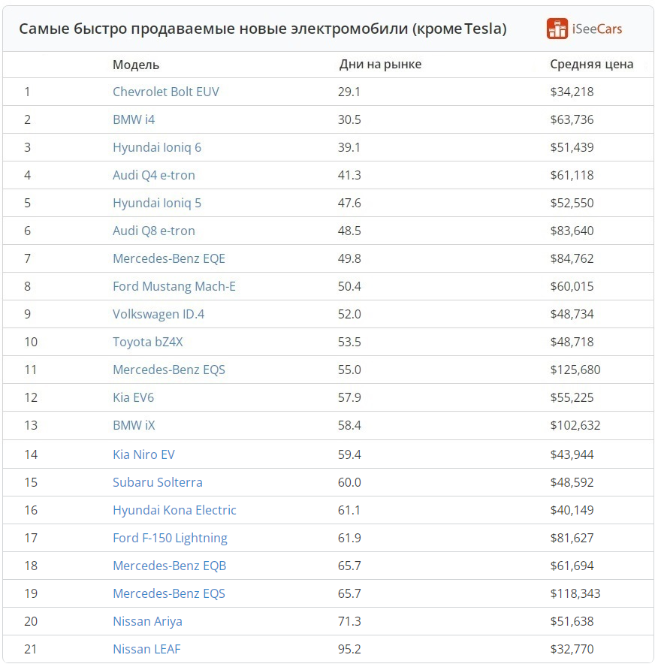The width and height of the screenshot is (658, 670).
Task: Click the Hyundai Ioniq 5 link
Action: (x=157, y=203)
